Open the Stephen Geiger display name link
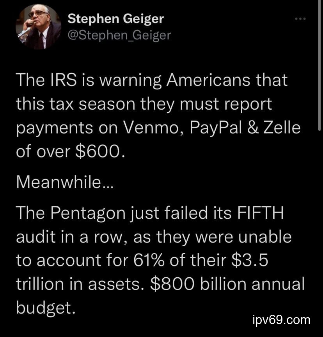323x337 pixels. tap(115, 18)
